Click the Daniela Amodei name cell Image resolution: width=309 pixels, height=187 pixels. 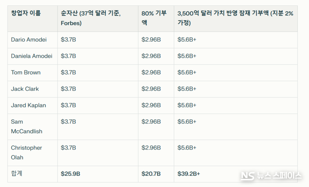click(31, 56)
